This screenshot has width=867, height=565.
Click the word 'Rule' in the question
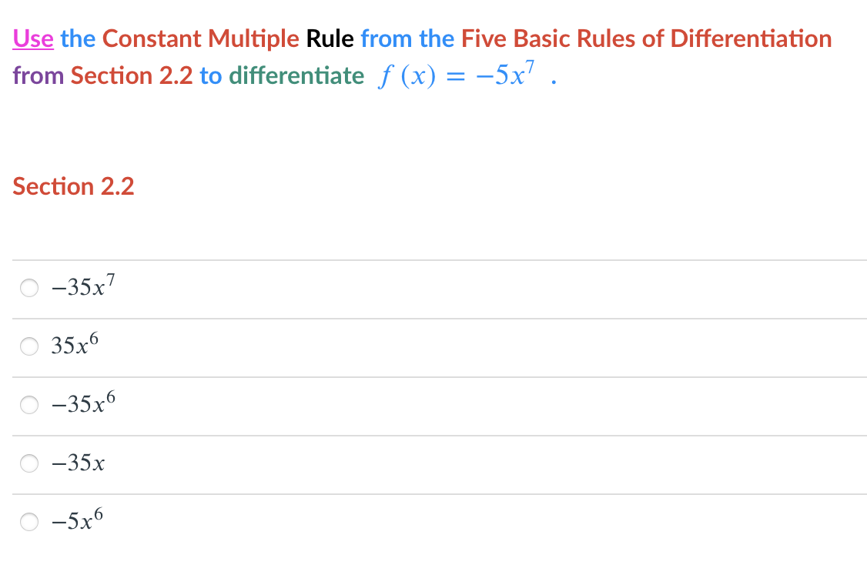tap(330, 38)
